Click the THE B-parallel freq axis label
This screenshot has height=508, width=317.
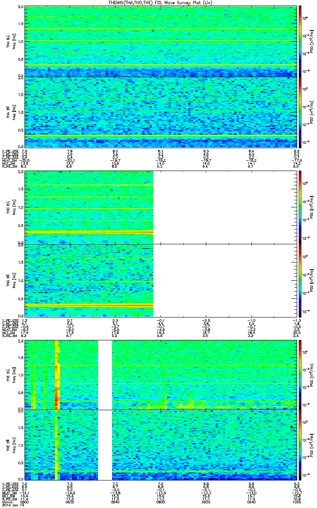(10, 445)
